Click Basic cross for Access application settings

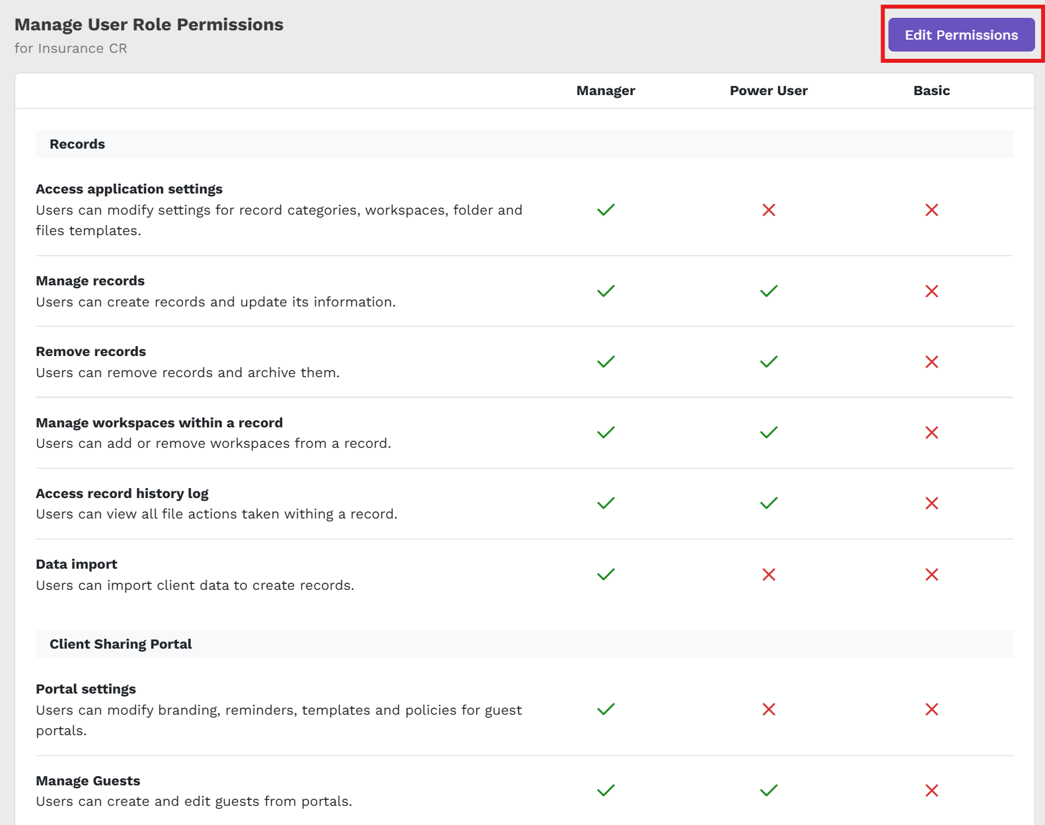coord(932,210)
